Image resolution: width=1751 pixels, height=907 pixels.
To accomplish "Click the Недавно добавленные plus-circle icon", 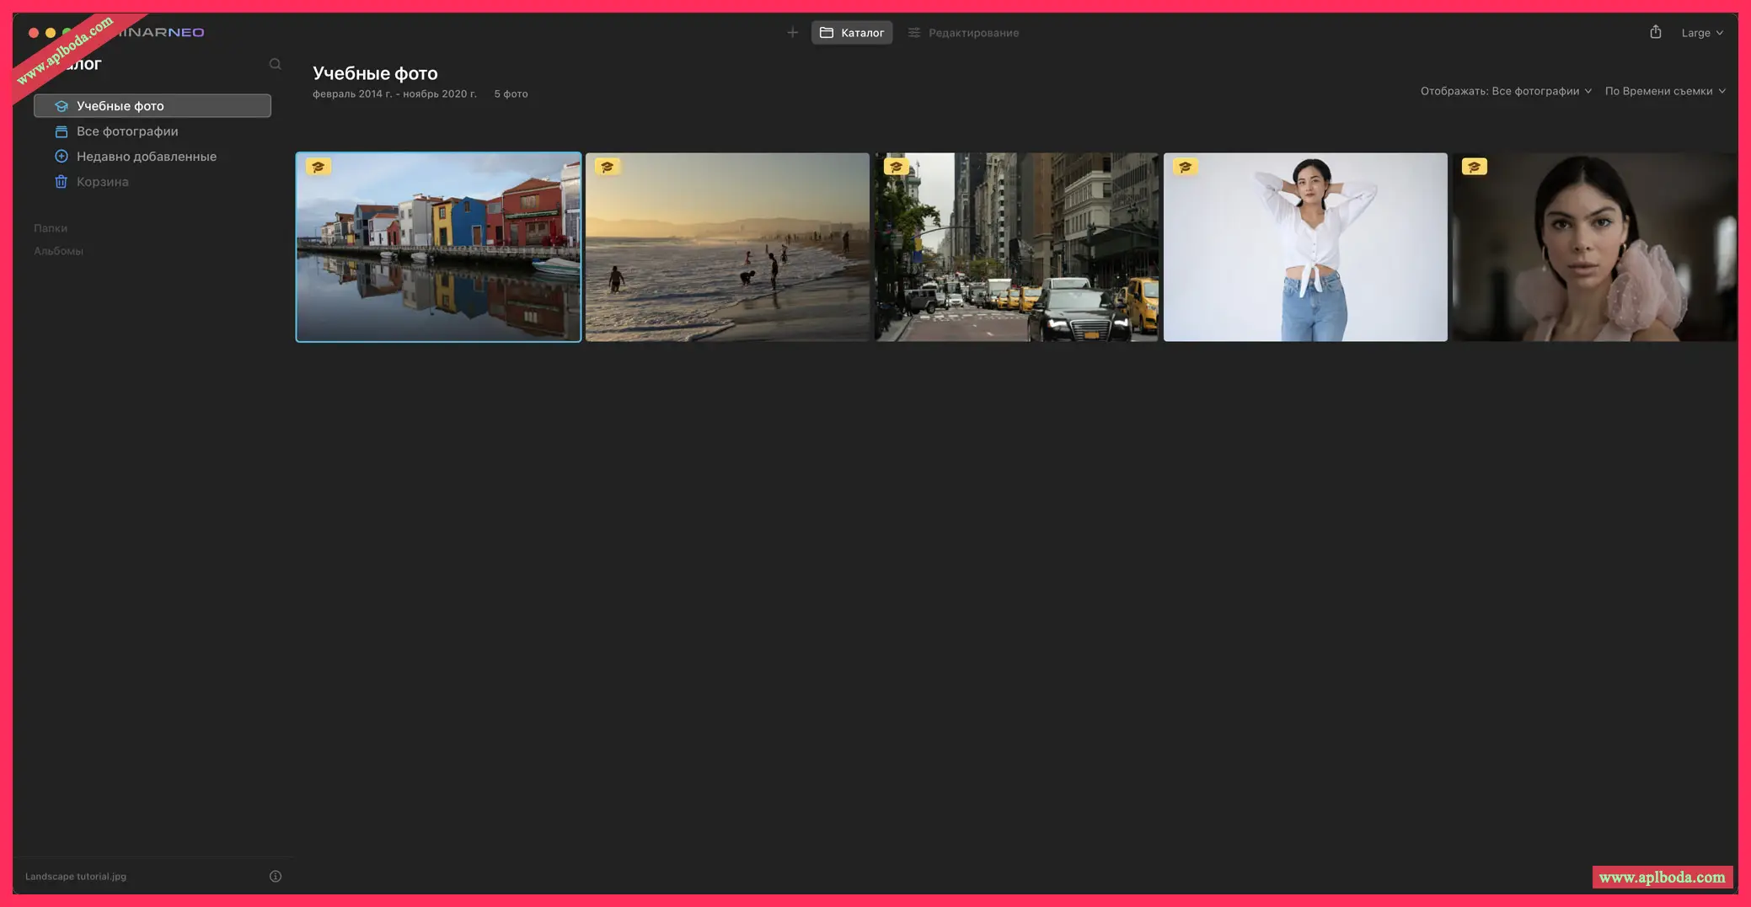I will [x=62, y=156].
